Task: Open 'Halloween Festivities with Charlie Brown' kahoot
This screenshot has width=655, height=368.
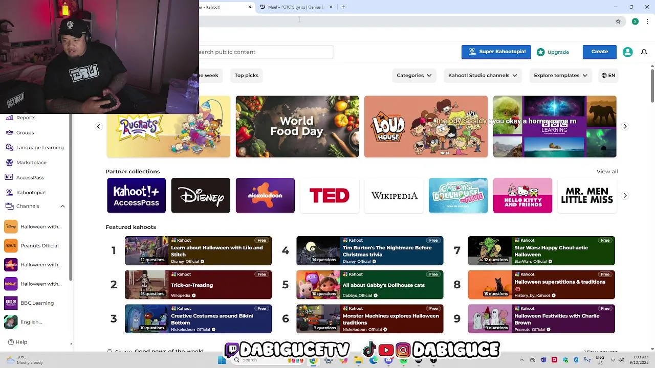Action: (541, 319)
